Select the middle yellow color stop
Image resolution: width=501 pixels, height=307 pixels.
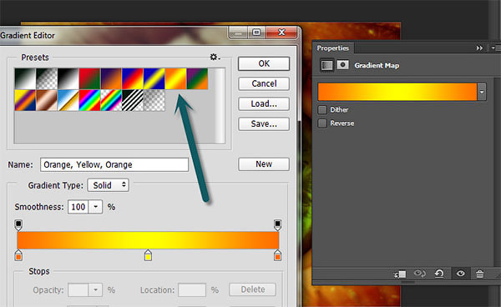click(x=148, y=255)
